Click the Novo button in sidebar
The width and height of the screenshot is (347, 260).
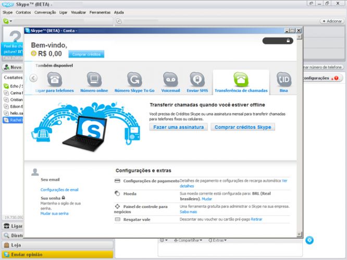[x=13, y=67]
